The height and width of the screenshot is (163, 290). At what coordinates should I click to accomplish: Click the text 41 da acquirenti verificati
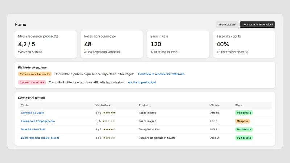(102, 52)
